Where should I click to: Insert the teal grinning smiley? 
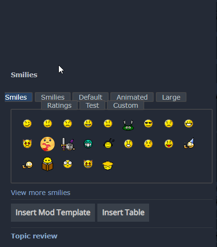[x=88, y=144]
